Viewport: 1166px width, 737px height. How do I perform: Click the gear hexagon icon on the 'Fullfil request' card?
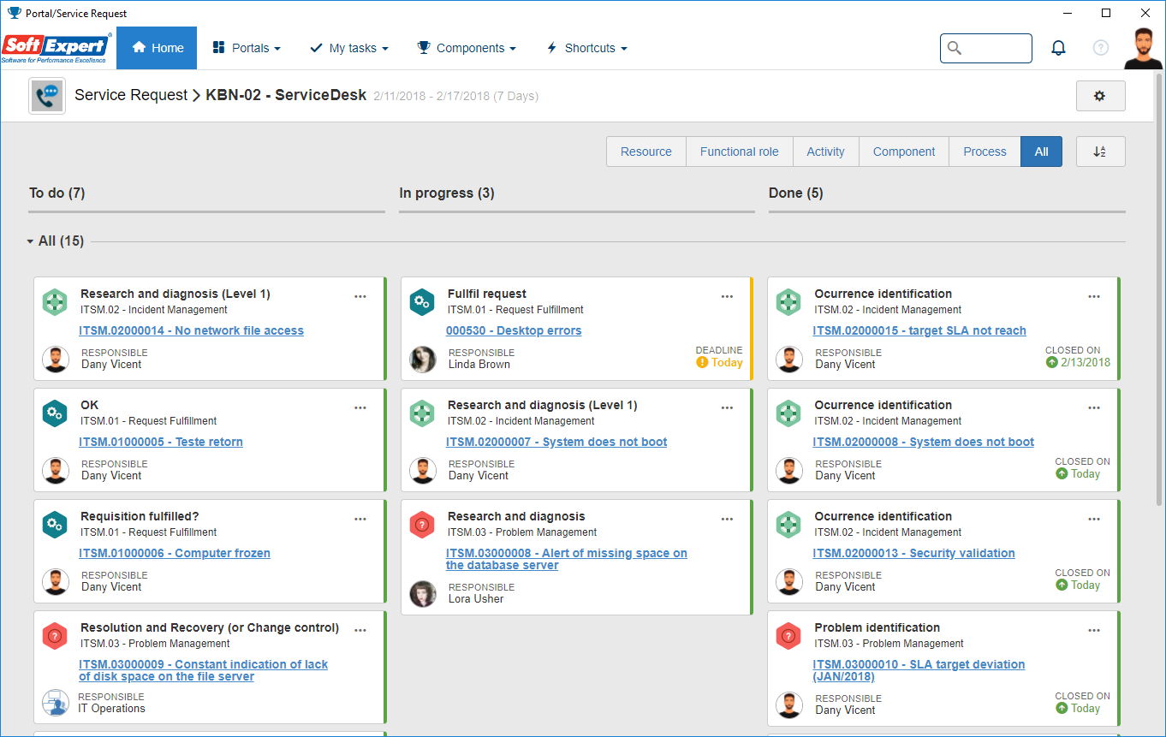pos(422,302)
